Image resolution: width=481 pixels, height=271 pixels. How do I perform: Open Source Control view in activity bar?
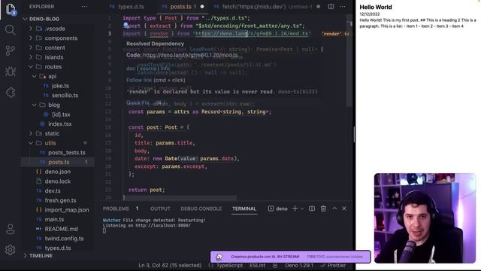[x=10, y=50]
